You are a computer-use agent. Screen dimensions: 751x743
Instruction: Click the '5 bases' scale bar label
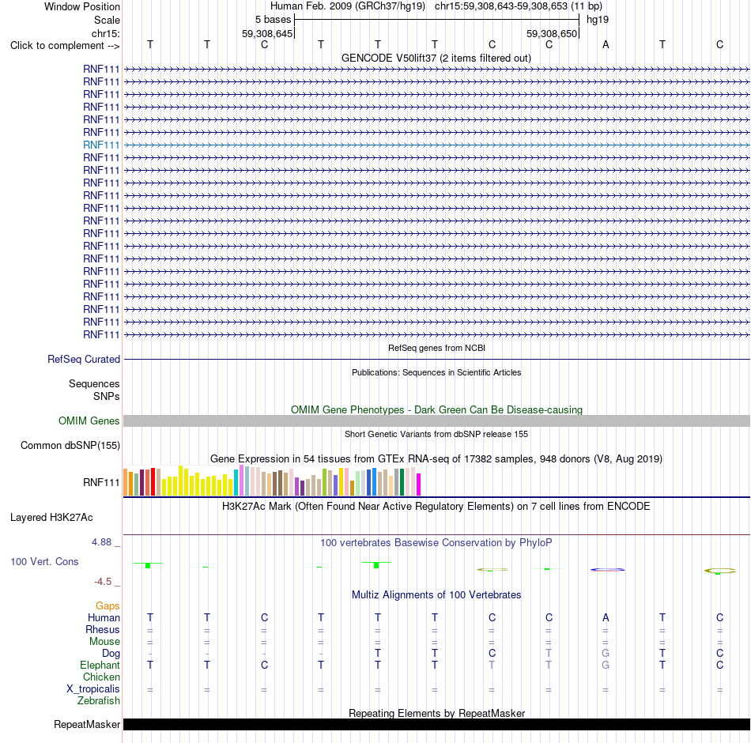pos(273,20)
